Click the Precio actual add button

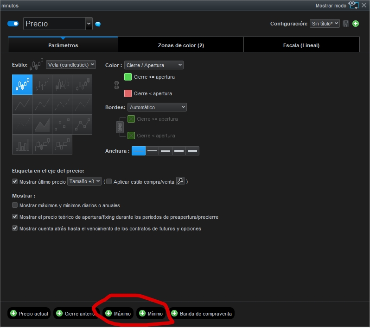29,313
